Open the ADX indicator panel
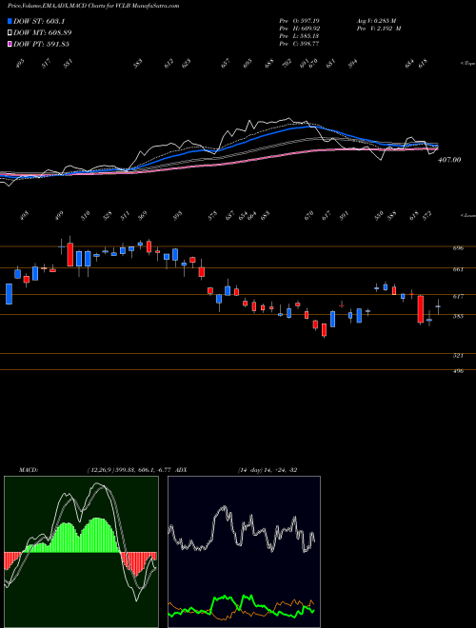The width and height of the screenshot is (476, 628). [x=244, y=552]
